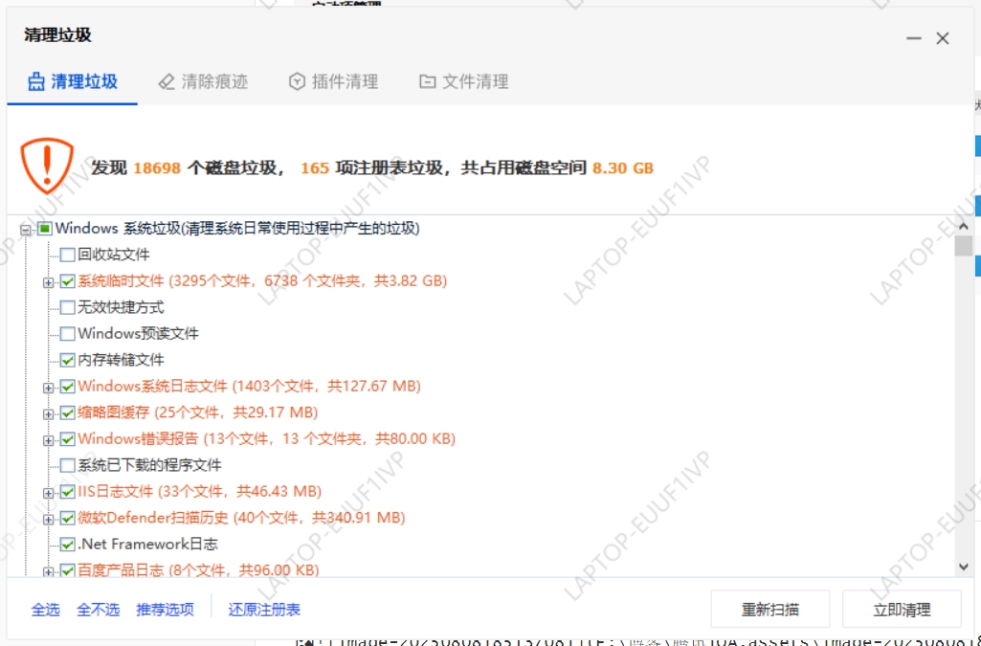
Task: Select the 系统临时文件 (3295个文件) row text
Action: (262, 281)
